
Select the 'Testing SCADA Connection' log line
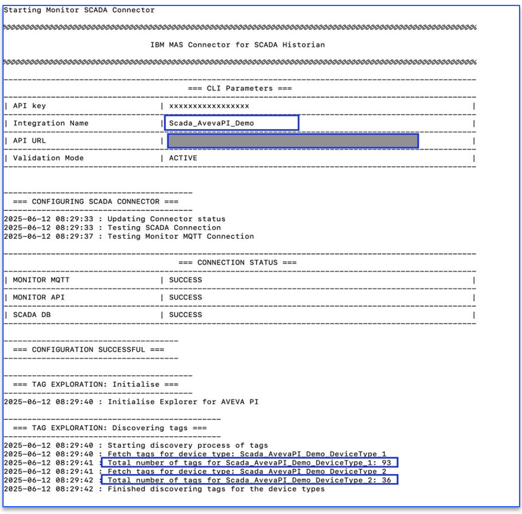pos(112,227)
